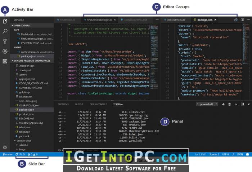This screenshot has height=172, width=252.
Task: Open the Extensions view icon
Action: 5,61
